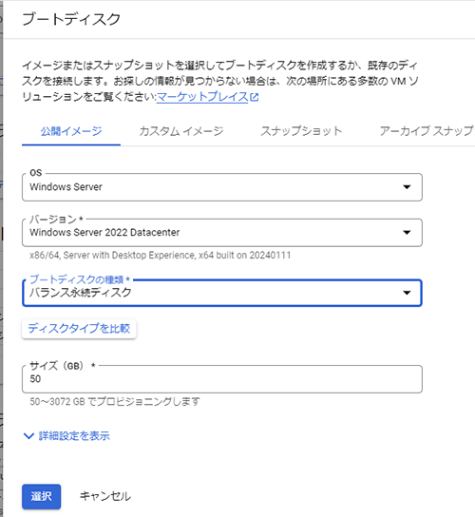The image size is (475, 517).
Task: Click the キャンセル button
Action: click(x=105, y=496)
